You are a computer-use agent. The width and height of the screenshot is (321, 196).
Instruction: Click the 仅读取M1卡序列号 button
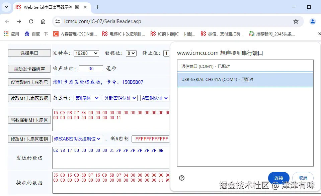29,83
